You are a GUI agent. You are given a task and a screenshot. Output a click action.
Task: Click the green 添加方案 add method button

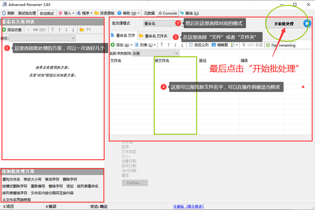12,30
